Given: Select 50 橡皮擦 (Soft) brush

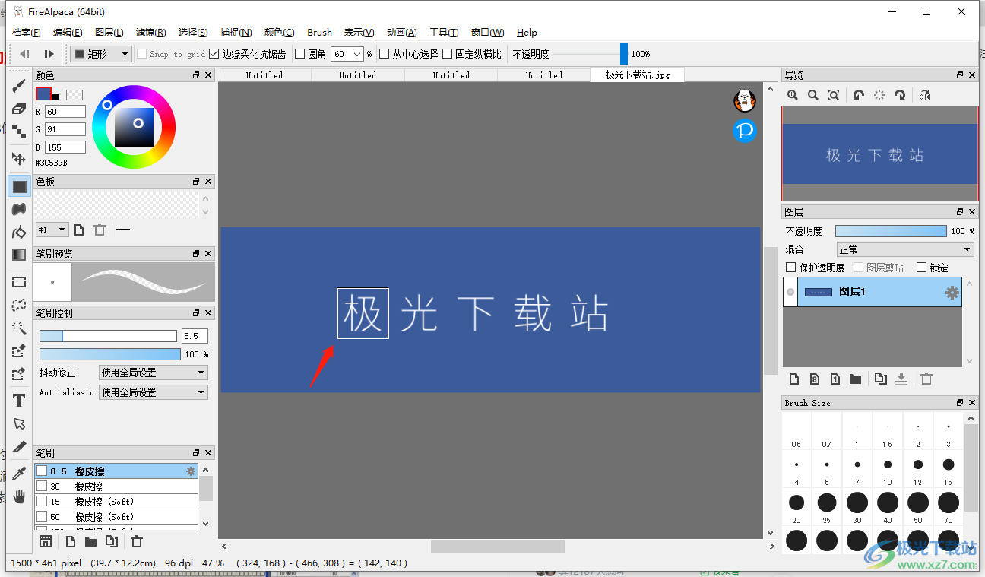Looking at the screenshot, I should (116, 517).
